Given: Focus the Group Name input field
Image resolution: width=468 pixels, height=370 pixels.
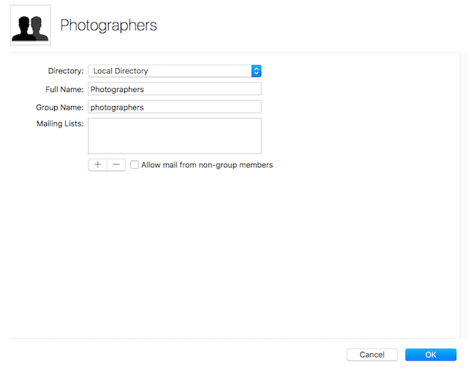Looking at the screenshot, I should 174,107.
